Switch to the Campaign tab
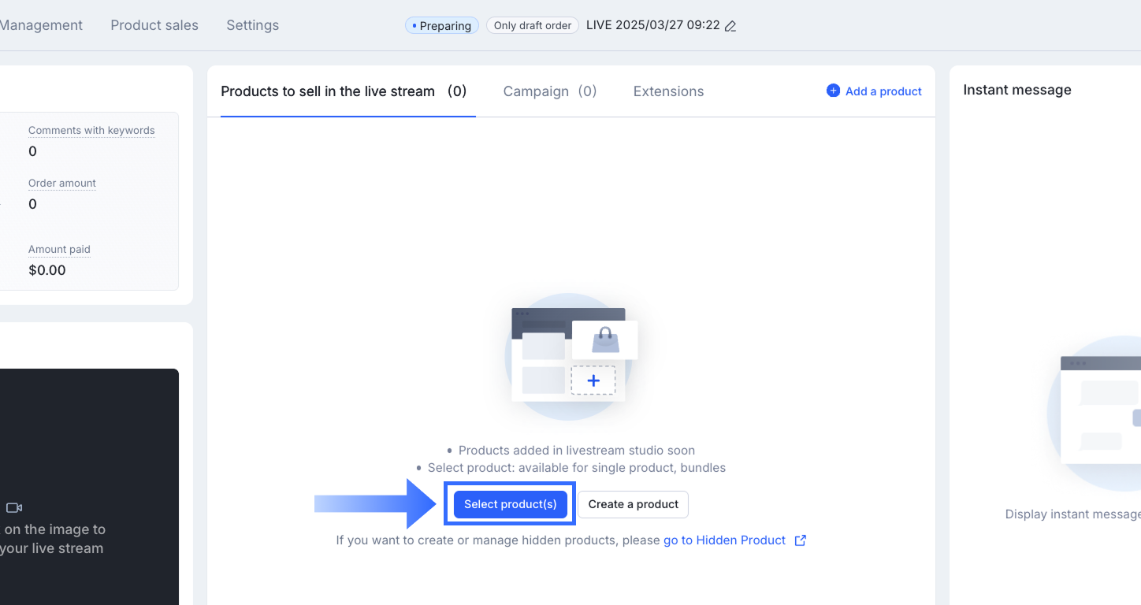This screenshot has width=1141, height=605. pyautogui.click(x=549, y=91)
